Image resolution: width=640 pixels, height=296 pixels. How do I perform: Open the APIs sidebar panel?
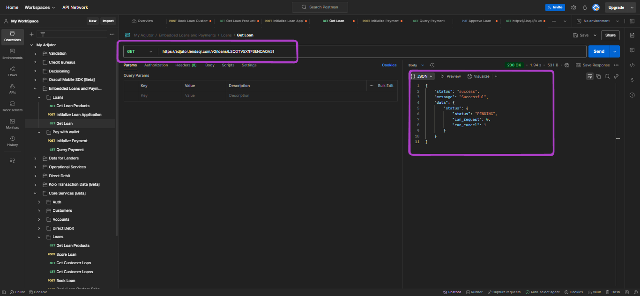[x=13, y=89]
